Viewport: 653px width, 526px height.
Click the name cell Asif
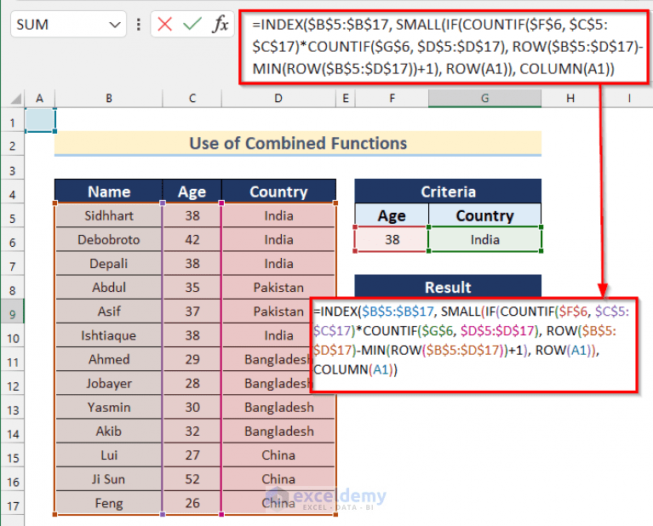pos(109,312)
